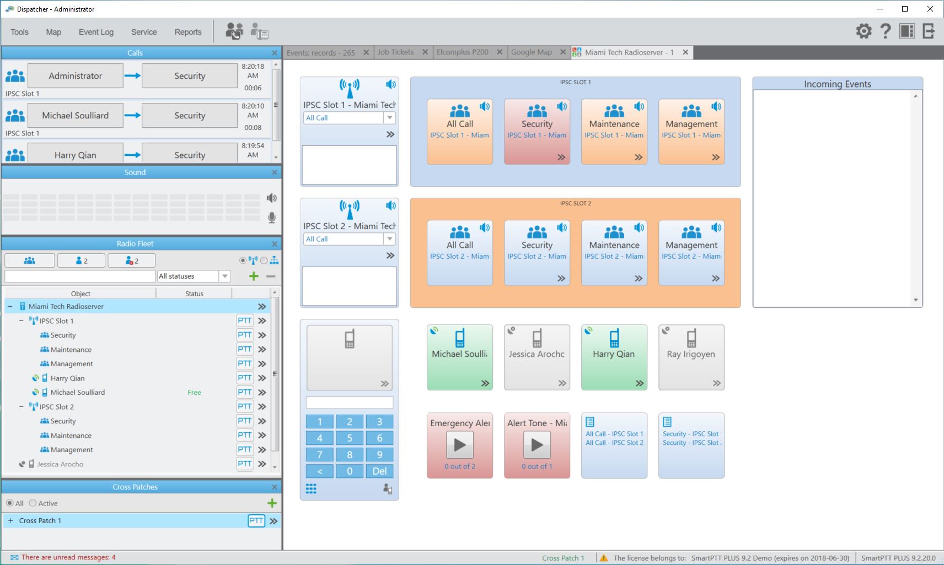Add a new cross patch
The width and height of the screenshot is (944, 565).
coord(272,503)
